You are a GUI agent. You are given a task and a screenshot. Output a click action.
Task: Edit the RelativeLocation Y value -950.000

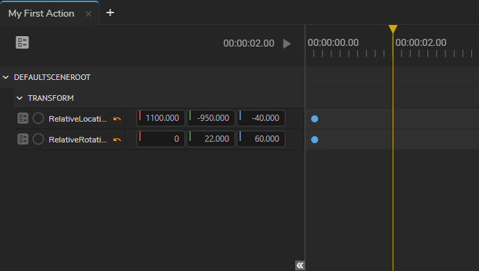(x=211, y=118)
